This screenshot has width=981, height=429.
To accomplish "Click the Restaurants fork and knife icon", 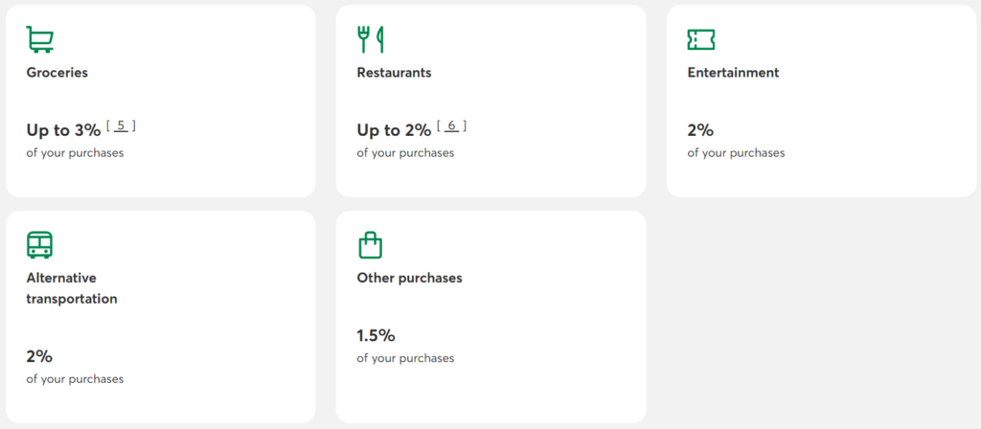I will coord(370,39).
